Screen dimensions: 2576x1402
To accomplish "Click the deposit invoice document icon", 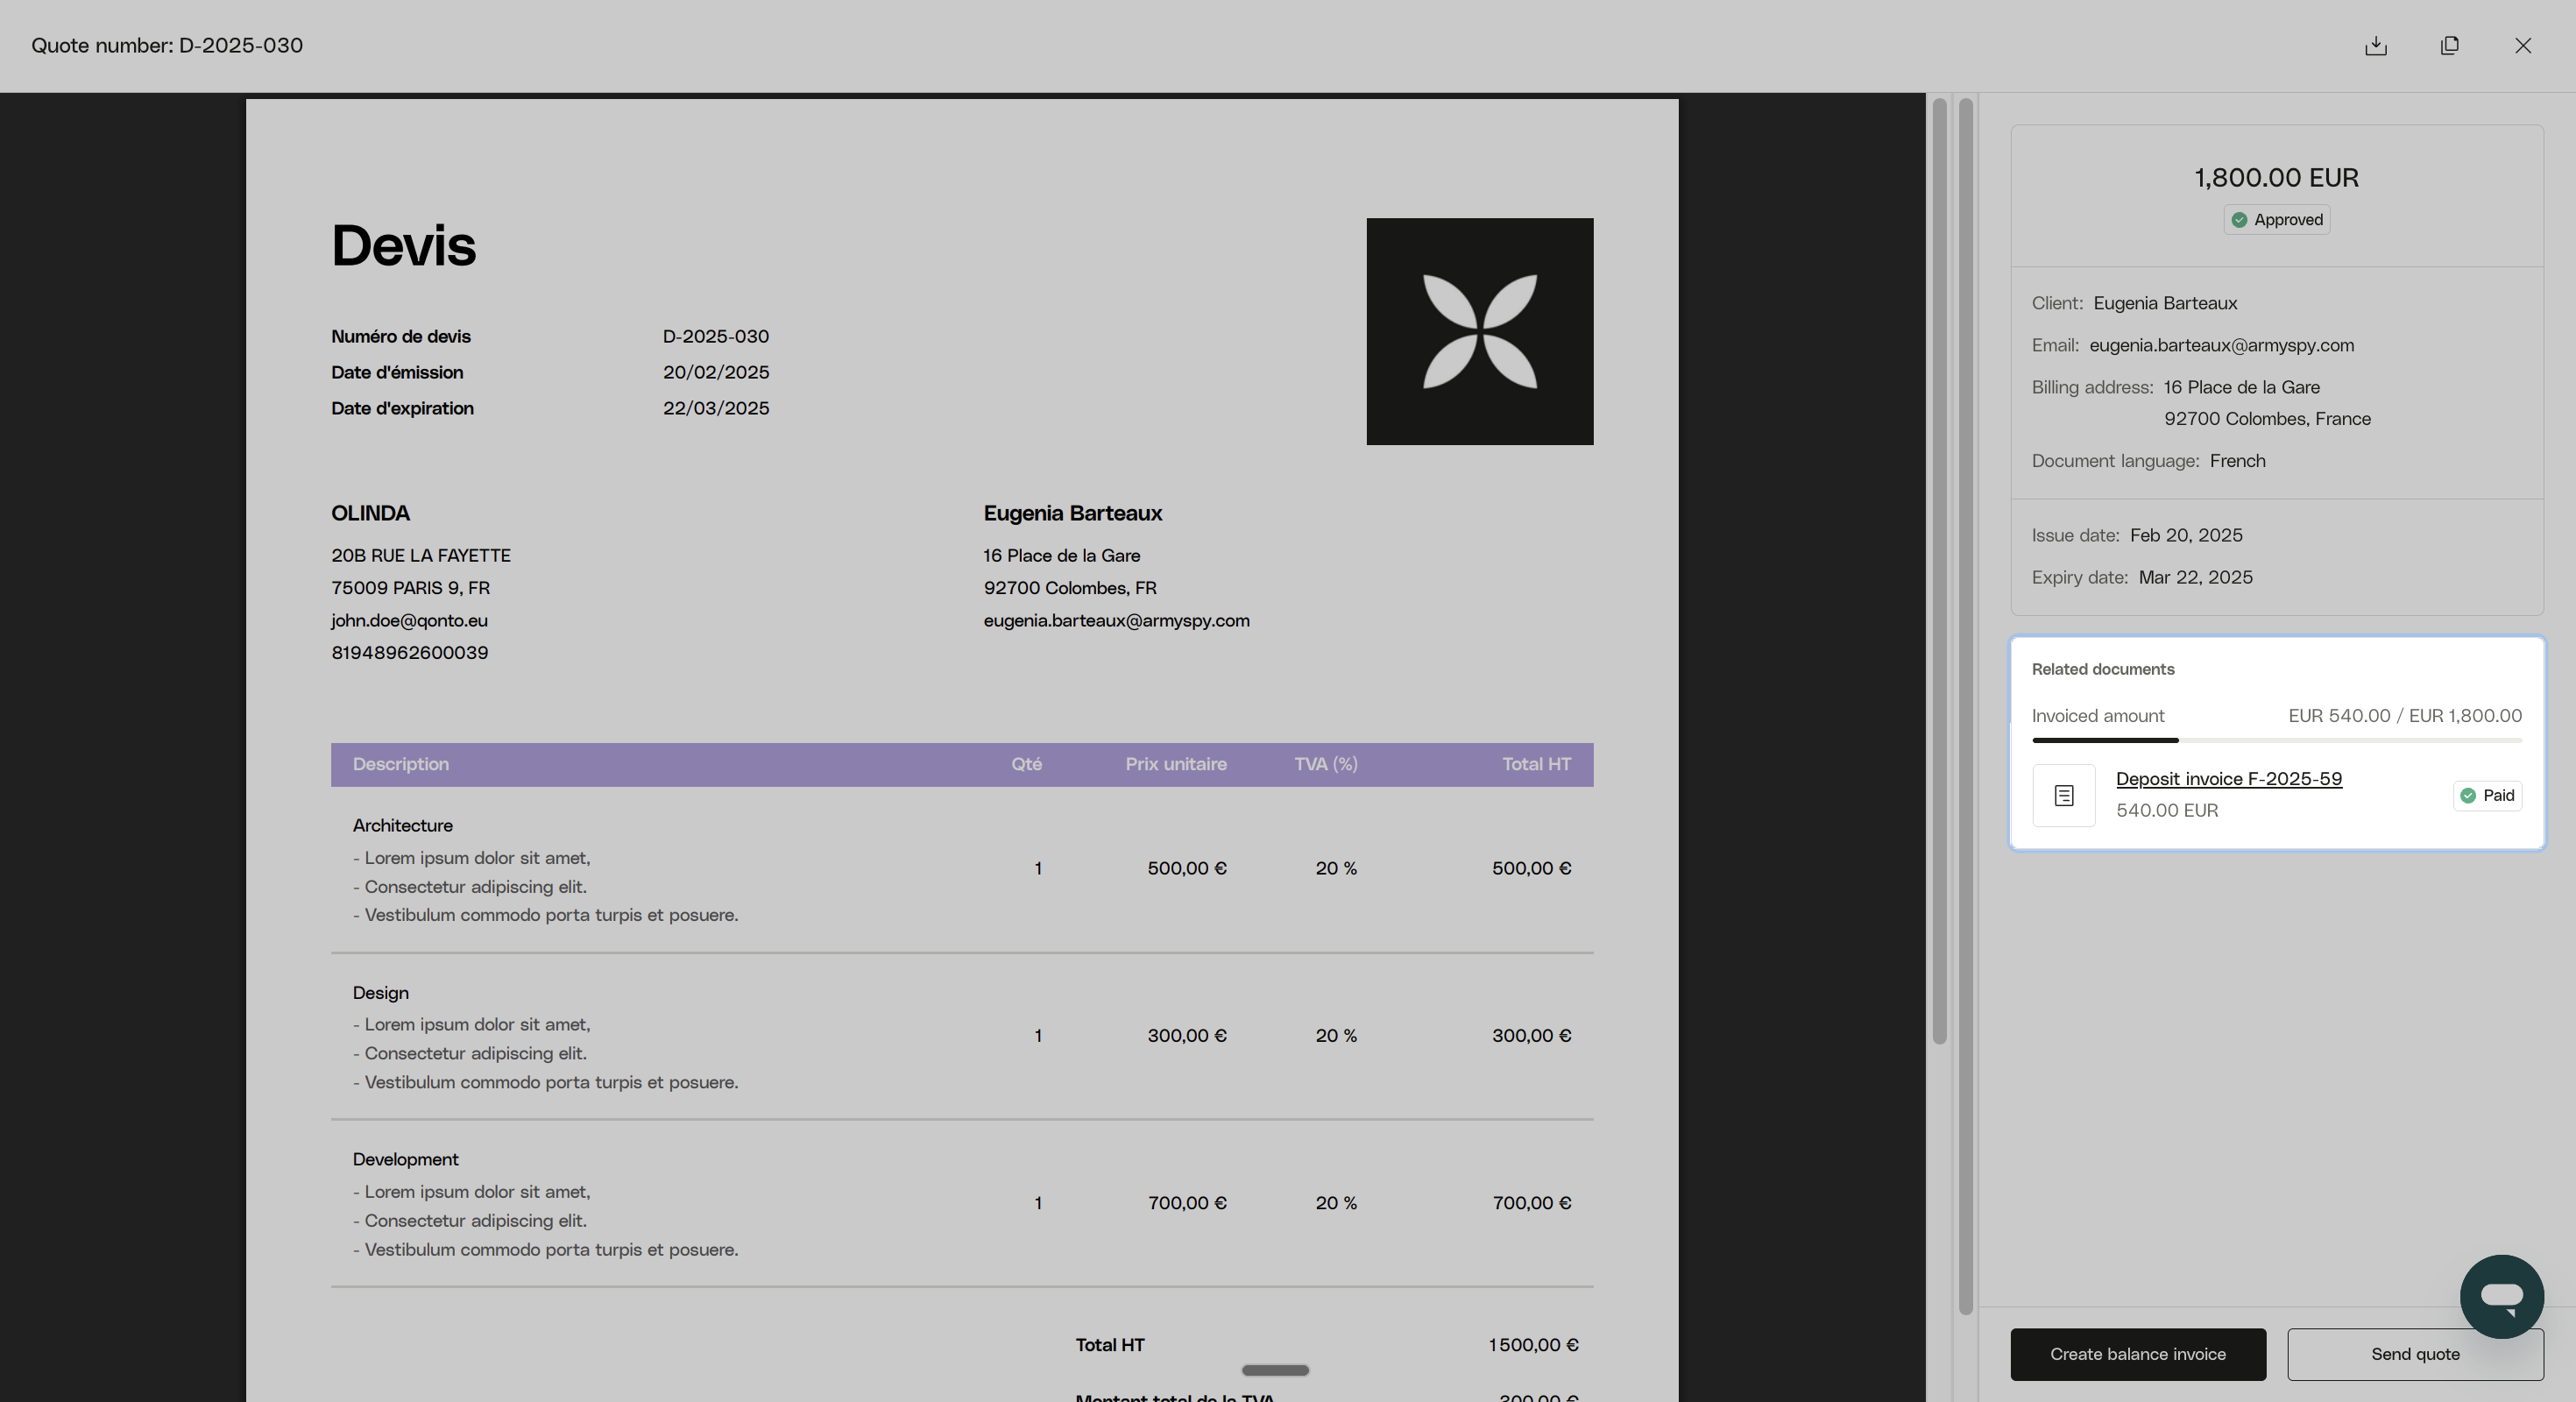I will [x=2063, y=796].
